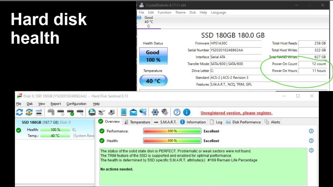Click the Good 100 % health status button
This screenshot has width=333, height=187.
coord(153,56)
